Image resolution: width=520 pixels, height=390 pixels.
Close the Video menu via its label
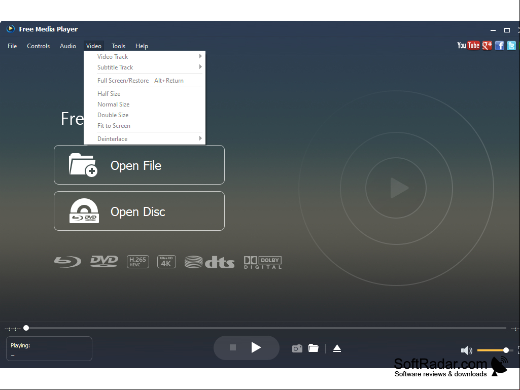(x=93, y=46)
